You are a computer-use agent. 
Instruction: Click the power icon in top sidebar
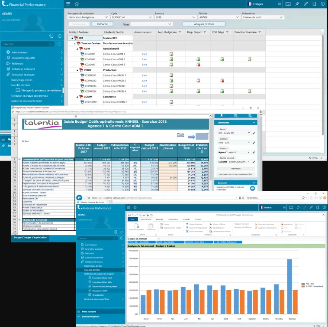pyautogui.click(x=60, y=36)
